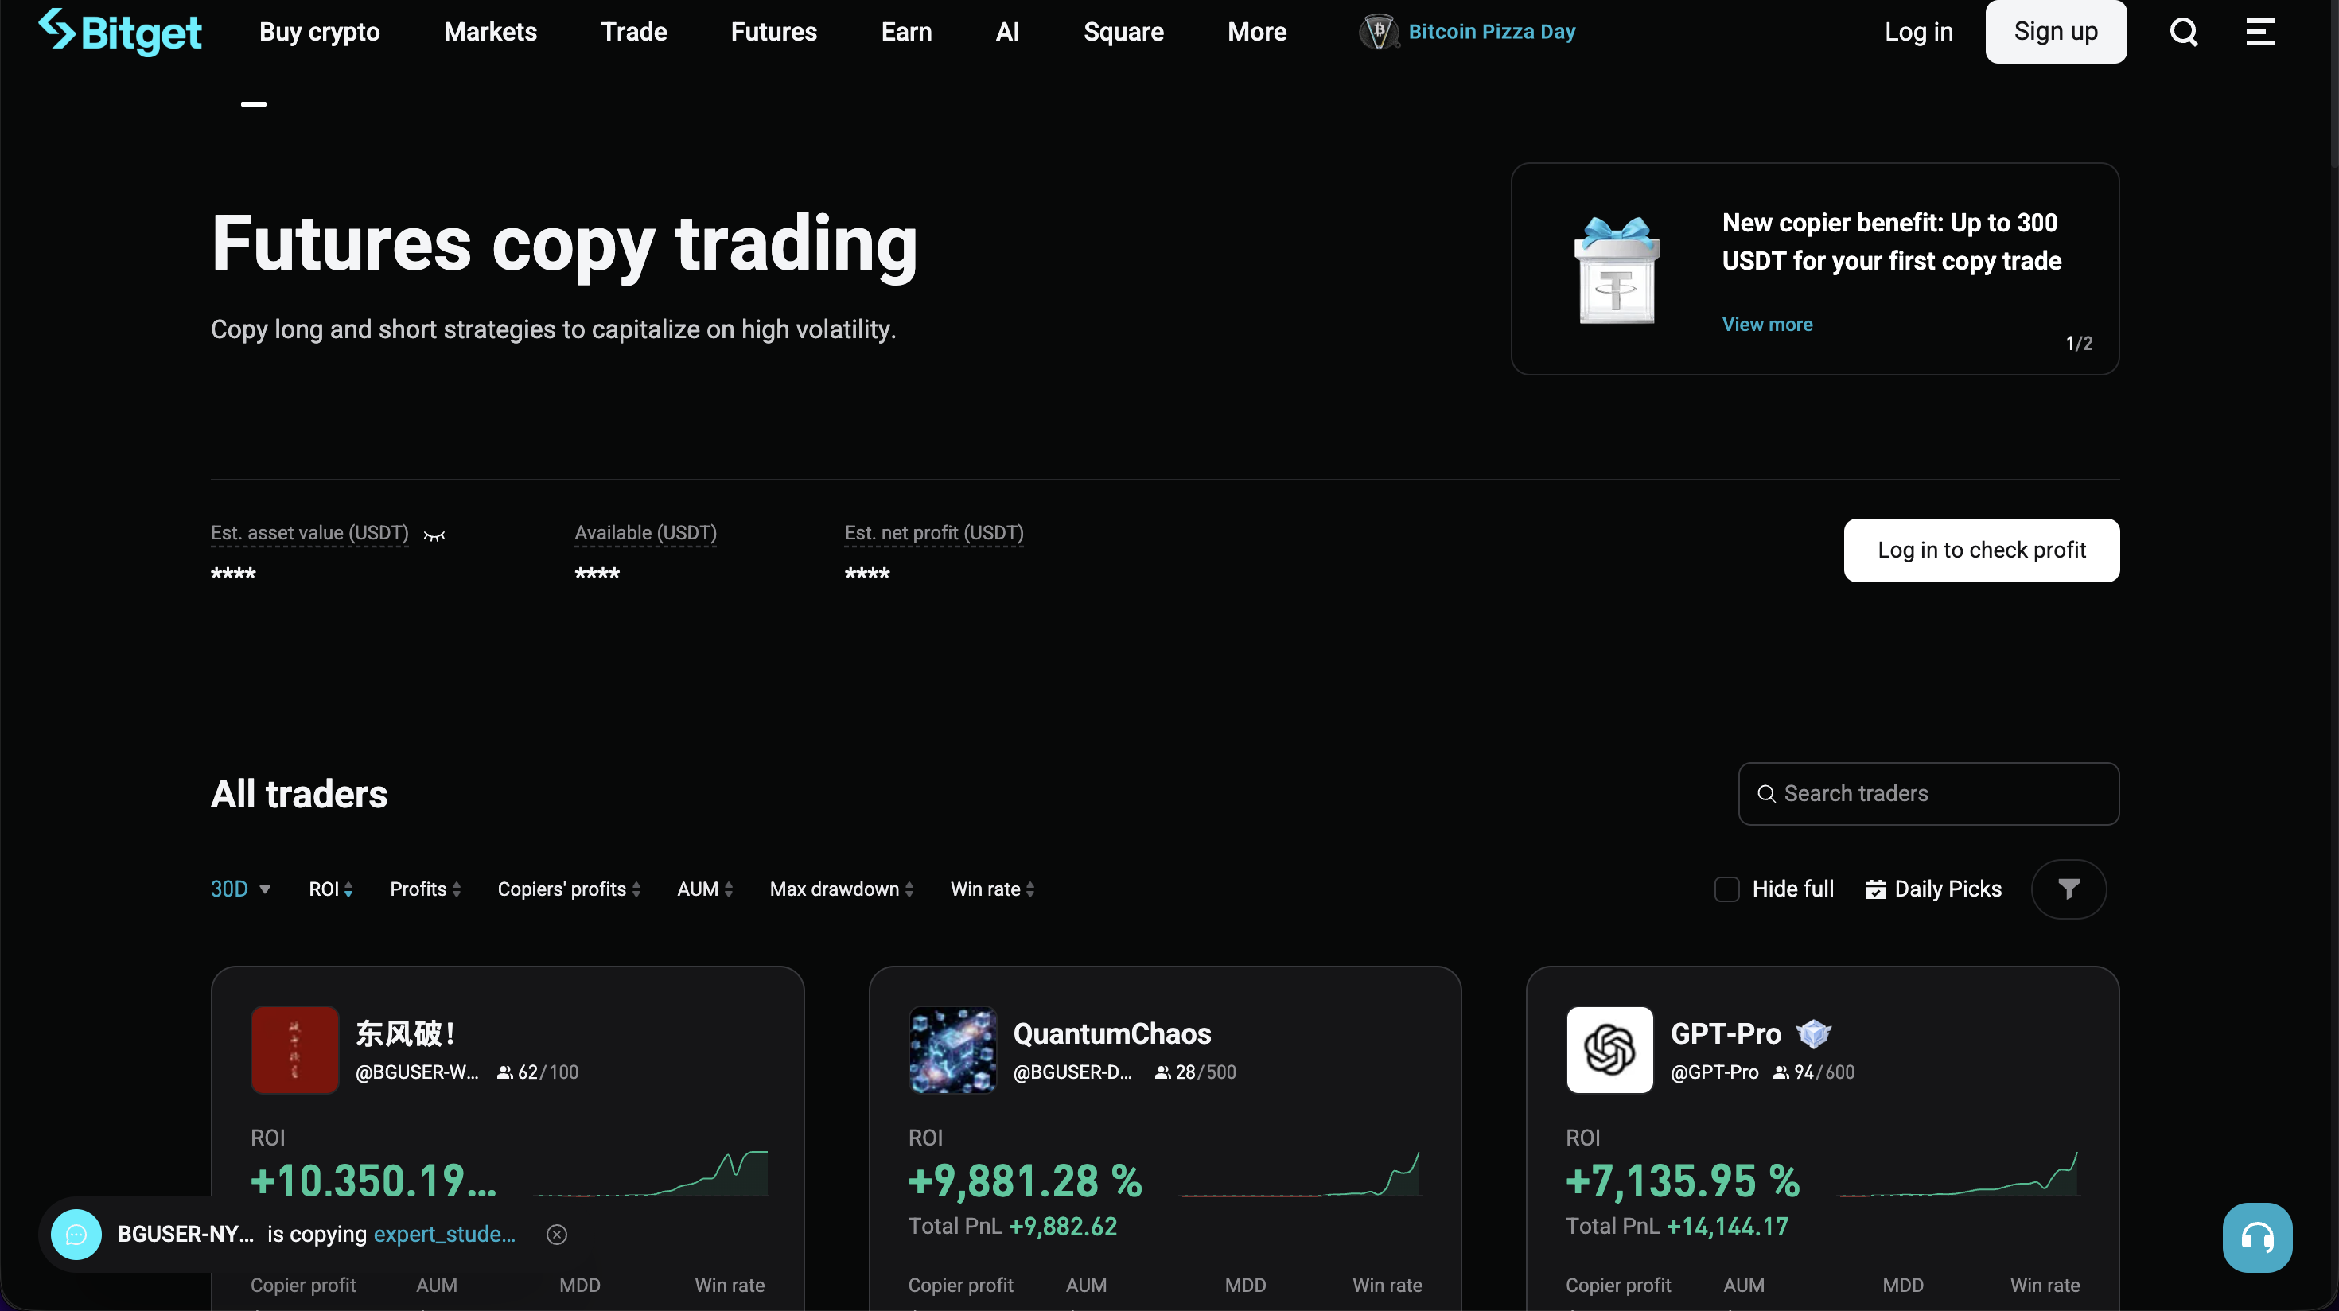Focus the Search traders input field
The width and height of the screenshot is (2339, 1311).
click(1928, 793)
